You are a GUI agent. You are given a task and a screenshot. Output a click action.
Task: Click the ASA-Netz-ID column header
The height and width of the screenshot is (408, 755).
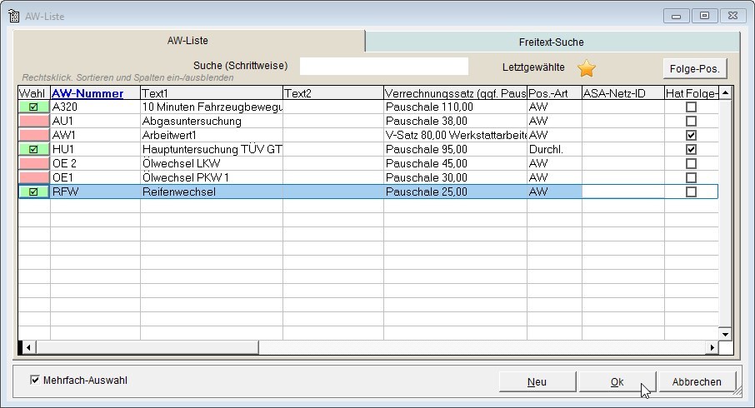(x=623, y=93)
